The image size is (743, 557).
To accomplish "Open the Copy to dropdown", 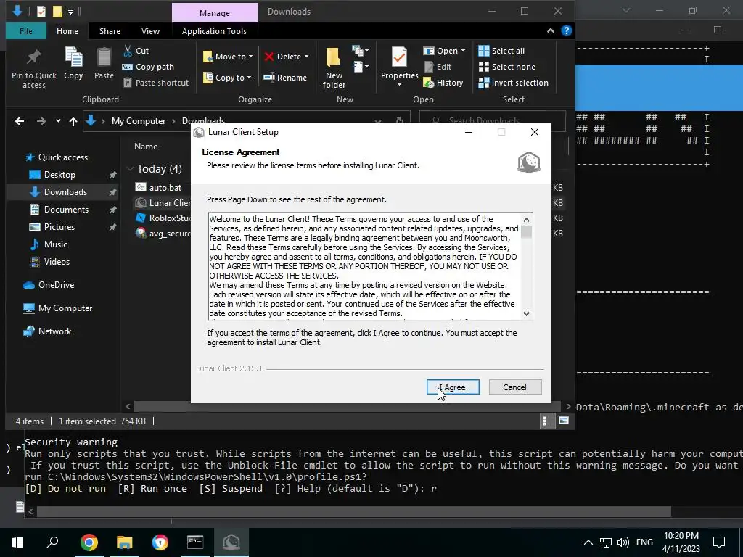I will 227,78.
